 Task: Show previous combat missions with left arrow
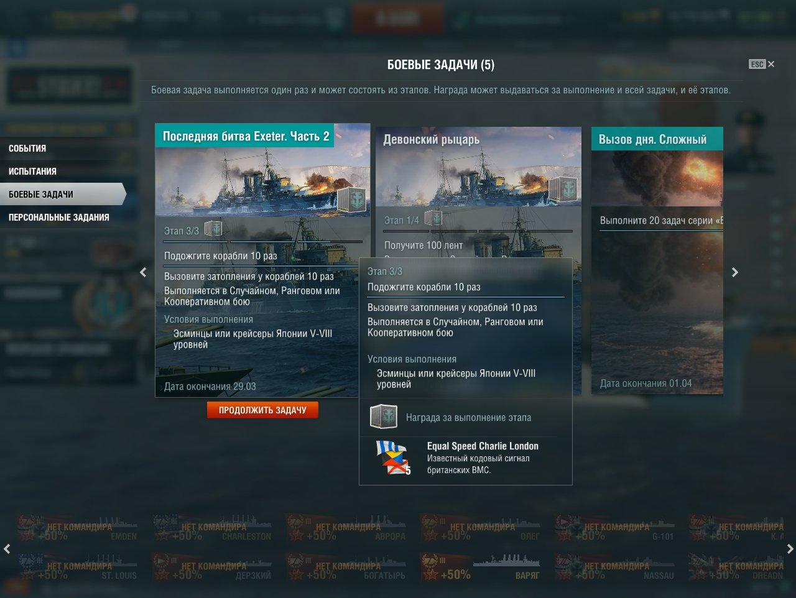coord(144,272)
